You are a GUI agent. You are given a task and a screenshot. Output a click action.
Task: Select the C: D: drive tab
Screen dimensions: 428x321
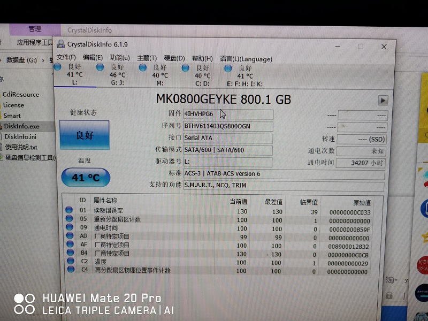coord(203,75)
